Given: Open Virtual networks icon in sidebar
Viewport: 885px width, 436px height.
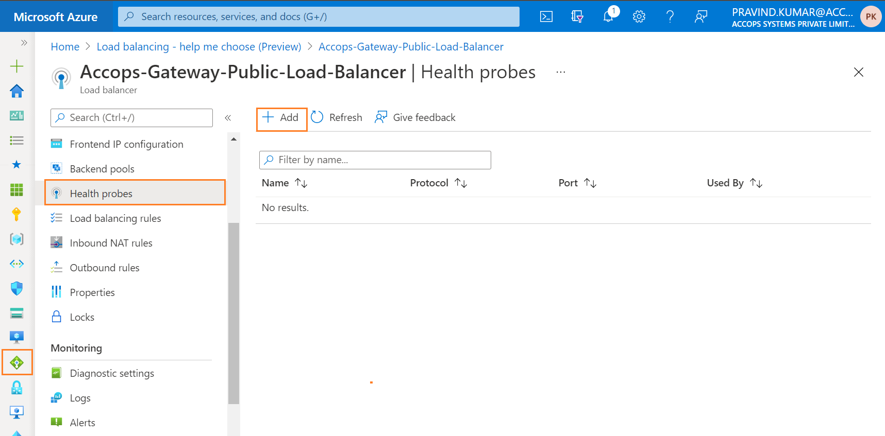Looking at the screenshot, I should [x=16, y=264].
